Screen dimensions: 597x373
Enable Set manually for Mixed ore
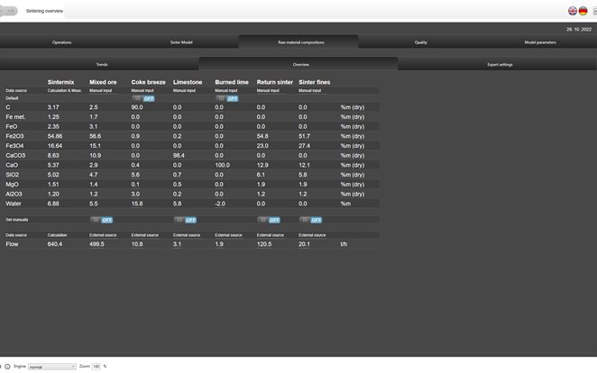[101, 220]
